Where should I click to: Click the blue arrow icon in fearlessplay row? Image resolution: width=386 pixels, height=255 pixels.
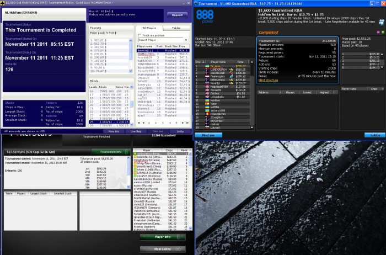tap(231, 76)
